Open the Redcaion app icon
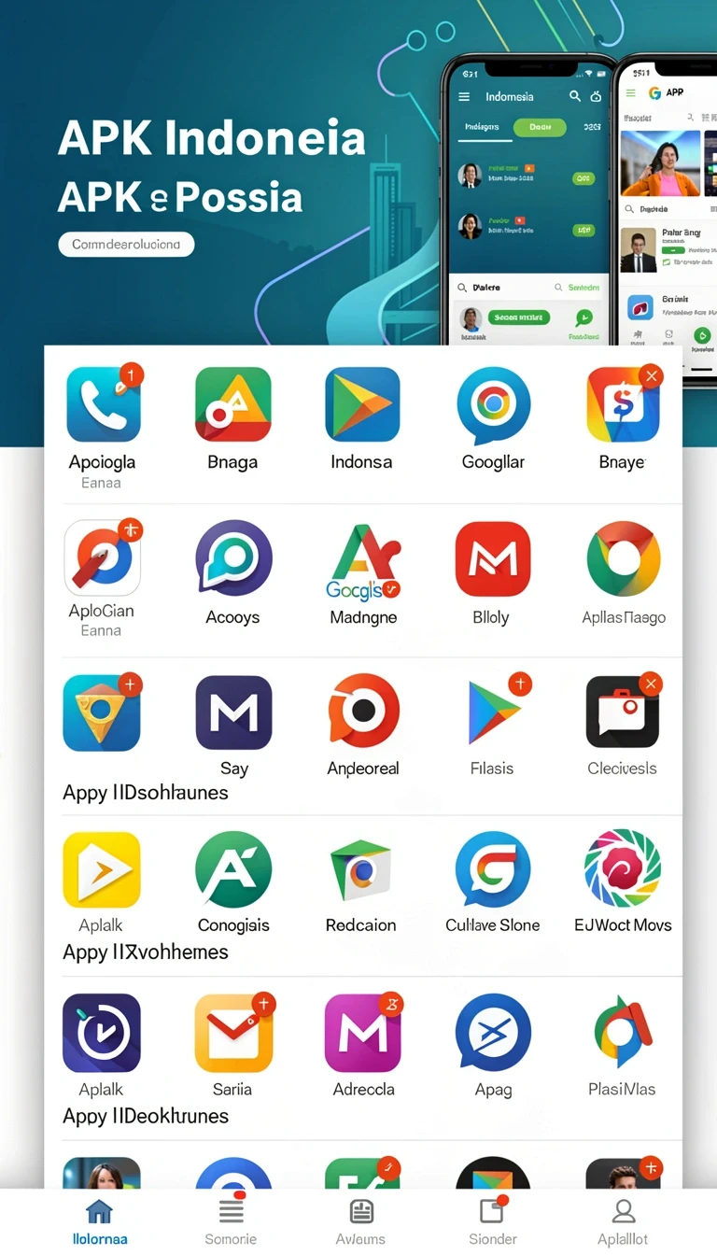Viewport: 717px width, 1255px height. (363, 870)
